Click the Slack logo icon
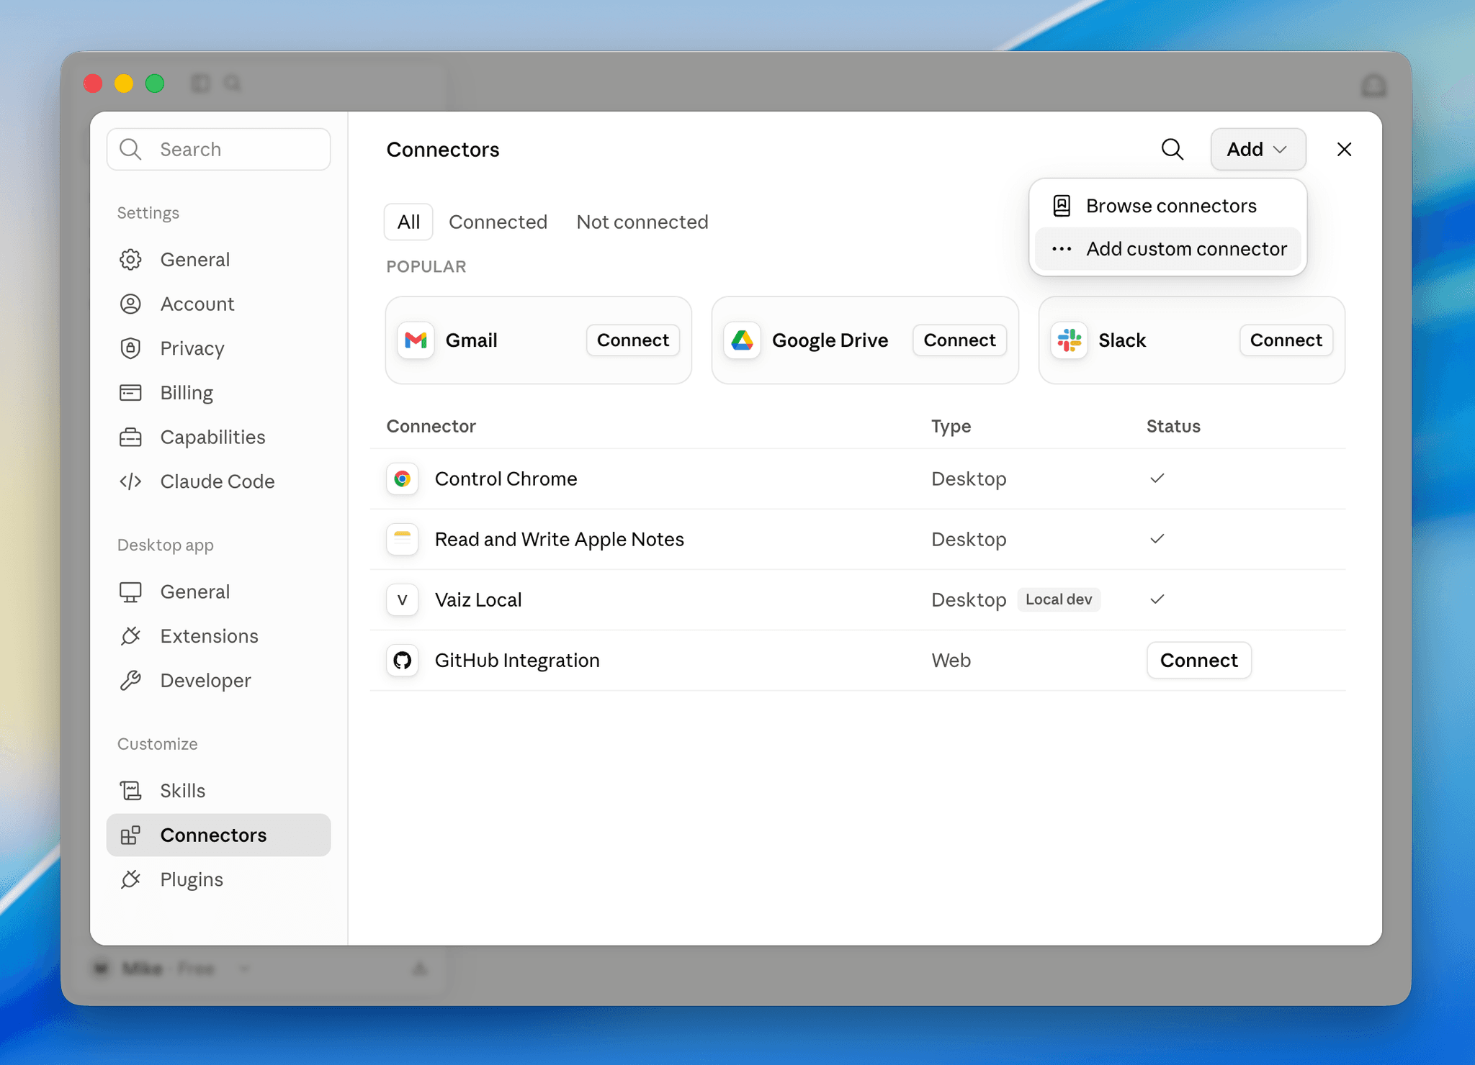This screenshot has width=1475, height=1065. click(1069, 340)
